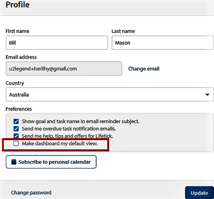Image resolution: width=214 pixels, height=199 pixels.
Task: Click the Country label
Action: pos(15,83)
